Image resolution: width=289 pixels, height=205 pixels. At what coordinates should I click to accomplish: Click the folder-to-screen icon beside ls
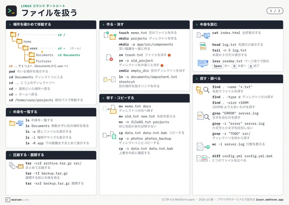[x=16, y=123]
